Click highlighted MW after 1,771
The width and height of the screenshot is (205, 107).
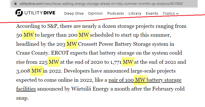click(128, 62)
